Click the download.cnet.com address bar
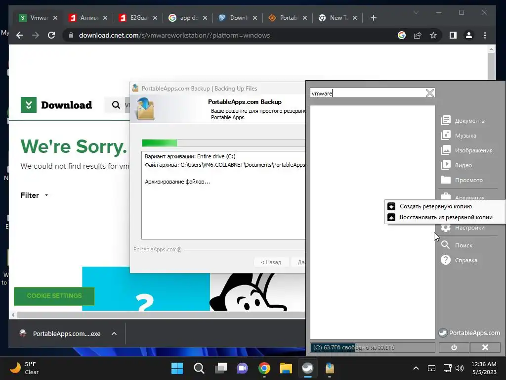The height and width of the screenshot is (380, 506). pyautogui.click(x=174, y=35)
